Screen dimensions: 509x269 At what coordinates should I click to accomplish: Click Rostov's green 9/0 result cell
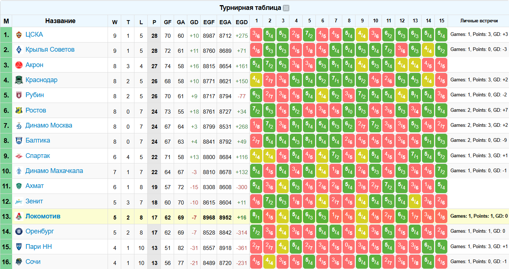coord(349,110)
